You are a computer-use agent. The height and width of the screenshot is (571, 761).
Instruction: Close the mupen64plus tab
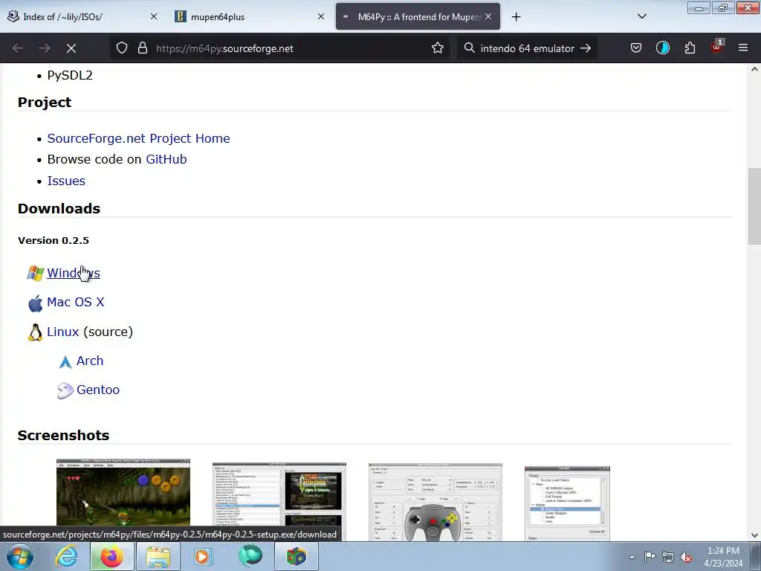[x=321, y=16]
